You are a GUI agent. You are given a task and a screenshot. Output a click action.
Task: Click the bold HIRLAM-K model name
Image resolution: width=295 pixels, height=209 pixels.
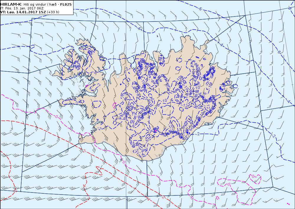click(x=11, y=4)
